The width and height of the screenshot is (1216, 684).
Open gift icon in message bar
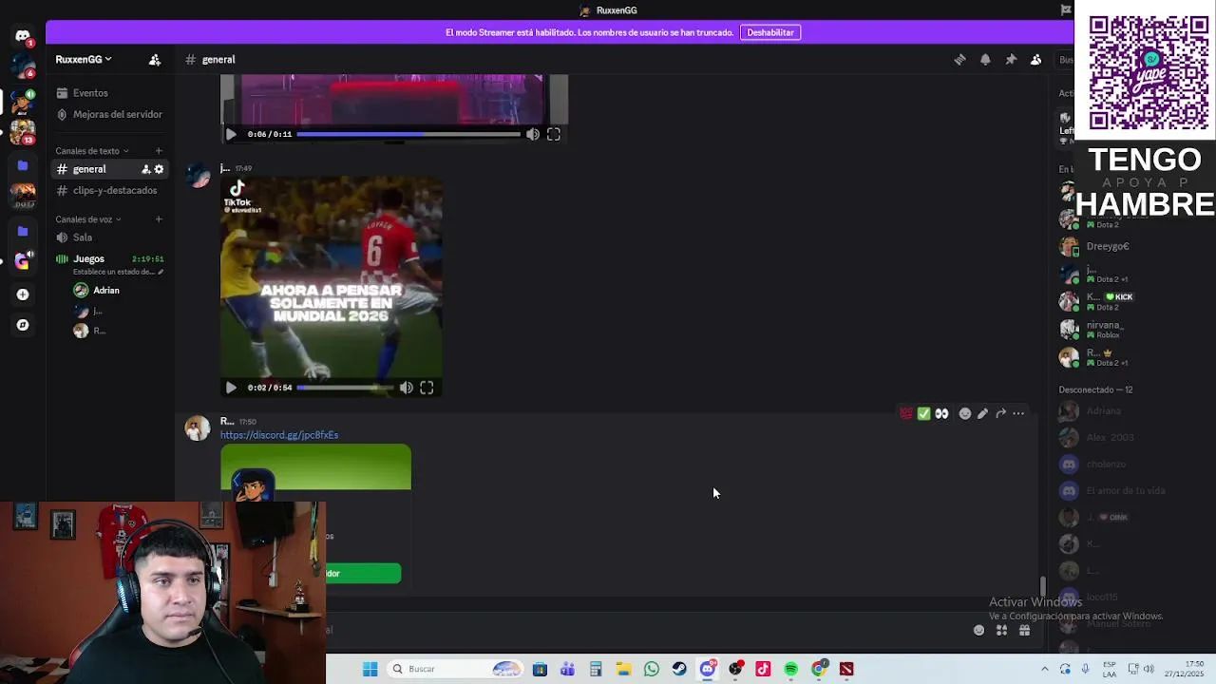pyautogui.click(x=1024, y=630)
